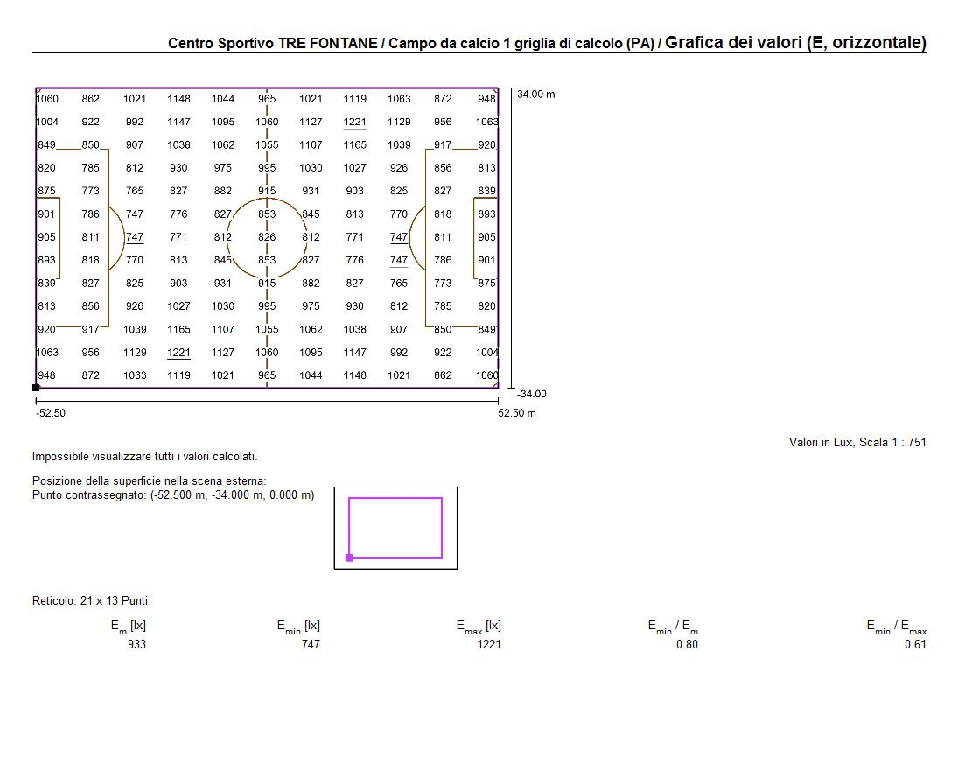Viewport: 958px width, 771px height.
Task: Click 'Reticolo: 21 x 13 Punti'
Action: 90,600
